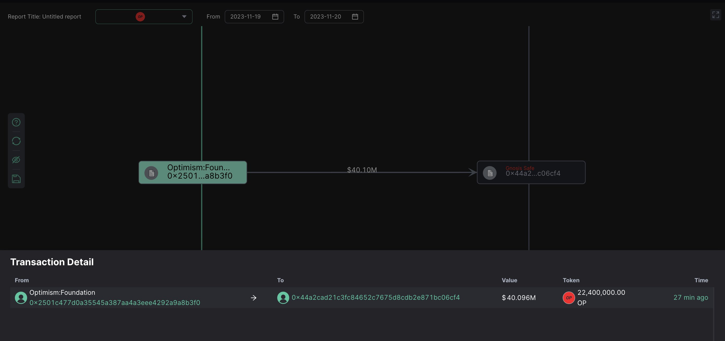Screen dimensions: 725x341
Task: Open the To date calendar picker
Action: pyautogui.click(x=355, y=17)
